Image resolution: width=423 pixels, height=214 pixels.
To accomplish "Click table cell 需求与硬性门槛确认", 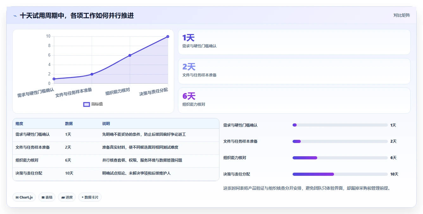I will pyautogui.click(x=33, y=134).
